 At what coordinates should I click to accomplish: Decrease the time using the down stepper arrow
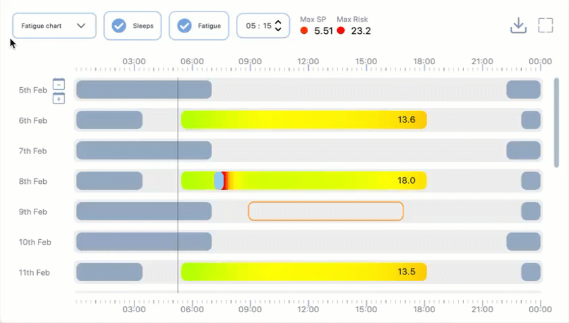(x=278, y=29)
